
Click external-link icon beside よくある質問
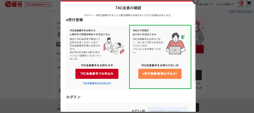point(233,4)
